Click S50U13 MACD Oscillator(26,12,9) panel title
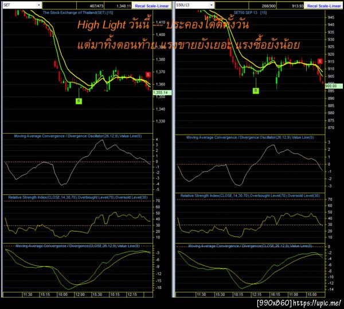 250,138
